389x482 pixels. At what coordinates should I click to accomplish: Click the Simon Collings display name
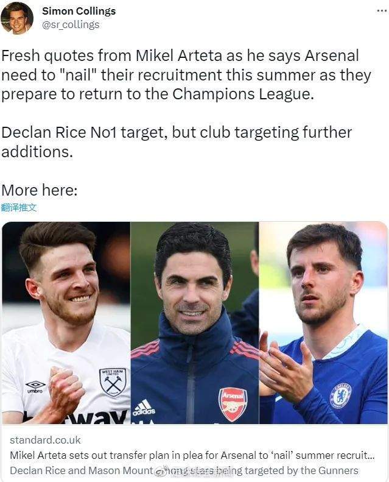[x=79, y=11]
